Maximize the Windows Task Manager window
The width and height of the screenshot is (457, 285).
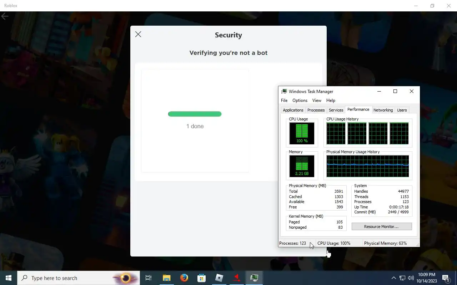click(x=395, y=91)
